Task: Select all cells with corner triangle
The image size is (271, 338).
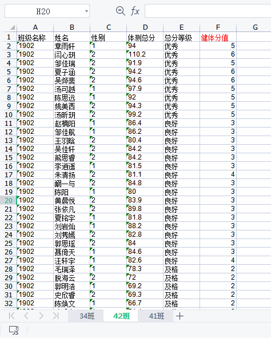Action: click(13, 27)
